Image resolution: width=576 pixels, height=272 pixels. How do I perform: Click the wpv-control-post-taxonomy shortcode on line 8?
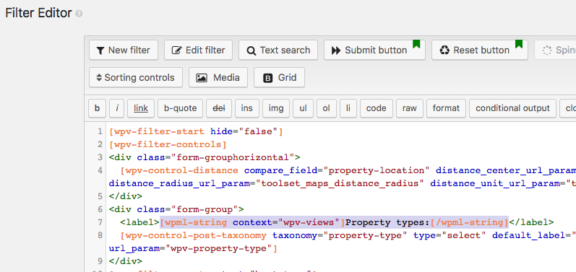click(193, 235)
